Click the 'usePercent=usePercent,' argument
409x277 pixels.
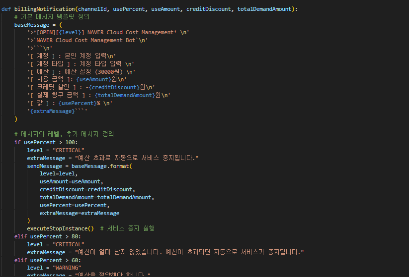pos(75,206)
